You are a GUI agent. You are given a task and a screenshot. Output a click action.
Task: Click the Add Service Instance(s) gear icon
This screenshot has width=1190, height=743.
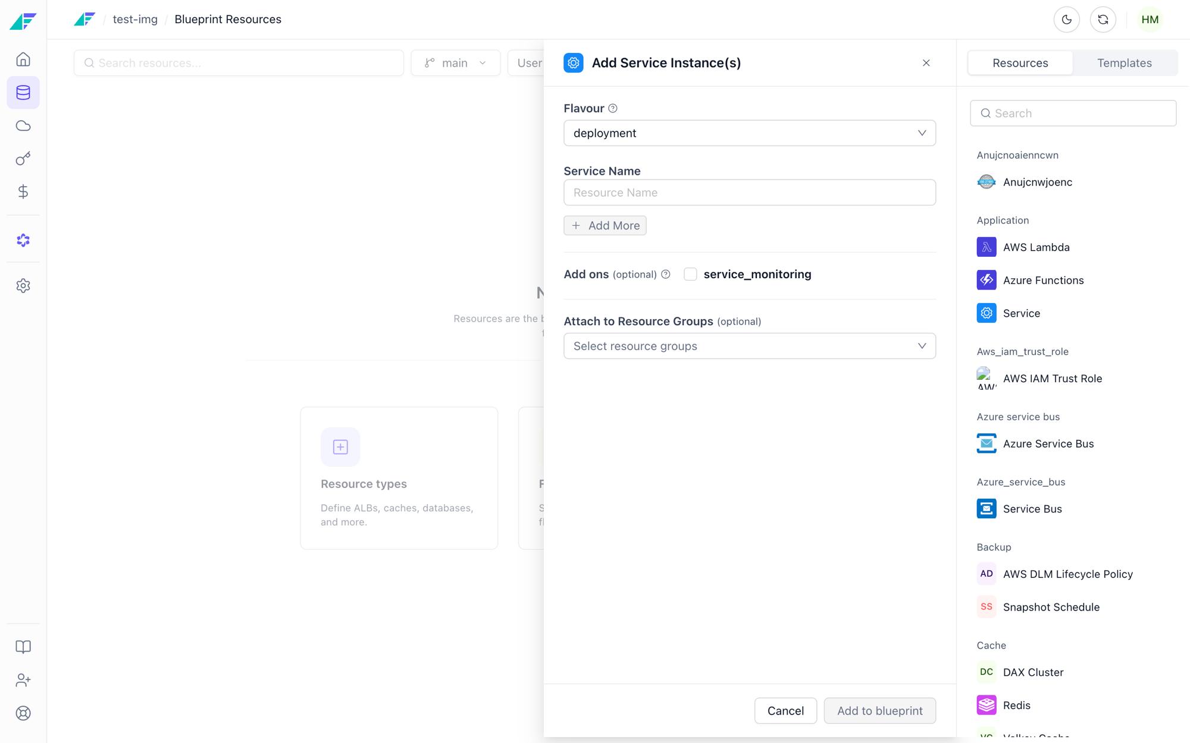(573, 63)
